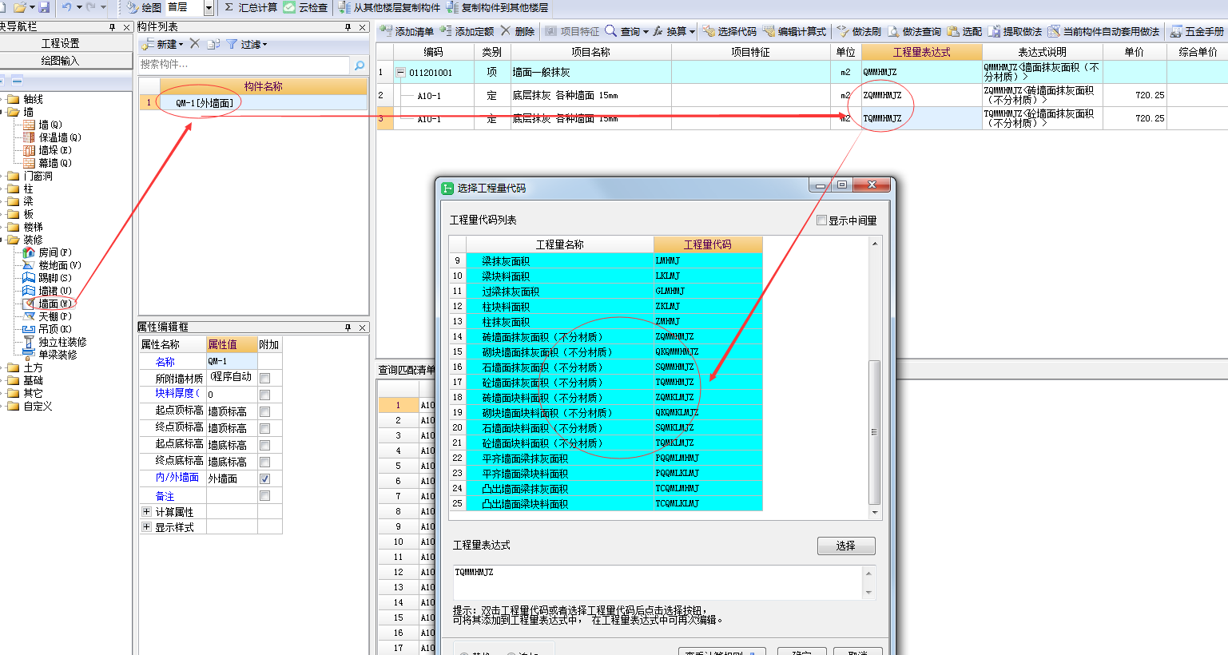1228x655 pixels.
Task: Click the 工程量表达式 text box TQMMHMJZ
Action: (658, 582)
